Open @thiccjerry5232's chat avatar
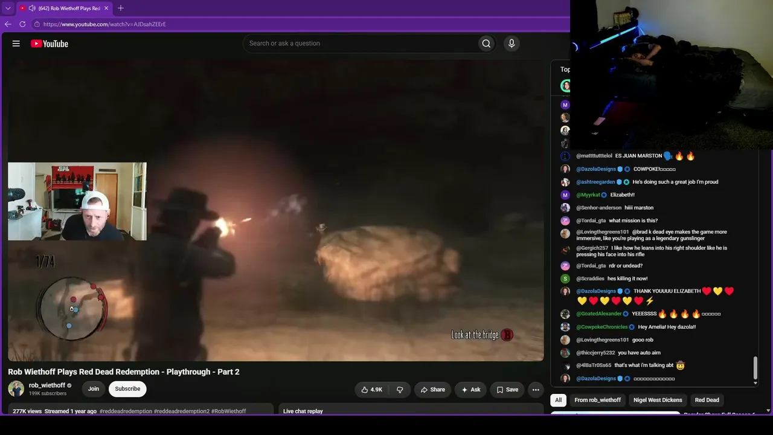Screen dimensions: 773x435 point(565,353)
